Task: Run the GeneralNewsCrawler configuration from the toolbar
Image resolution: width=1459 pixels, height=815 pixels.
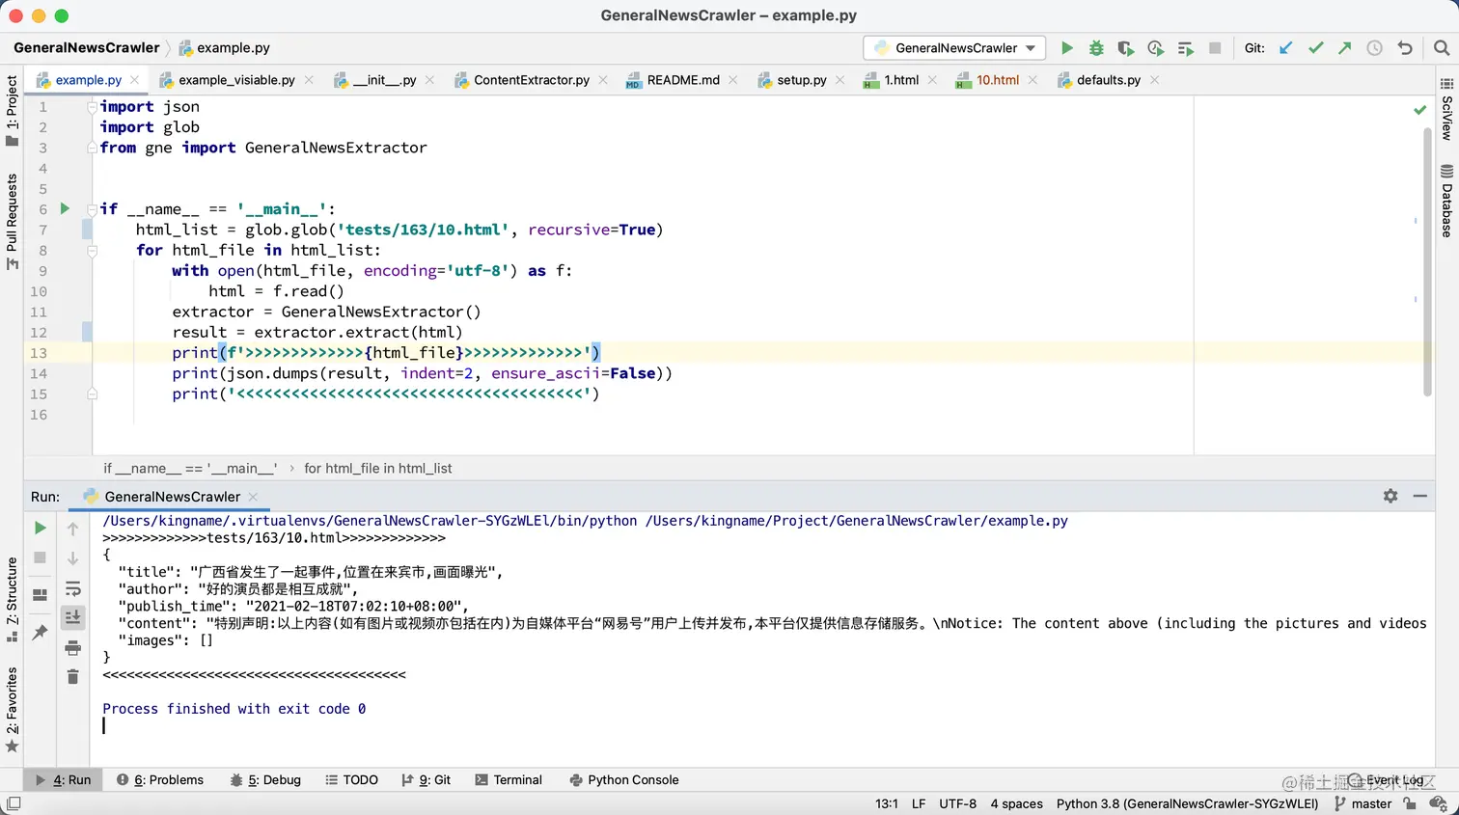Action: pyautogui.click(x=1066, y=48)
